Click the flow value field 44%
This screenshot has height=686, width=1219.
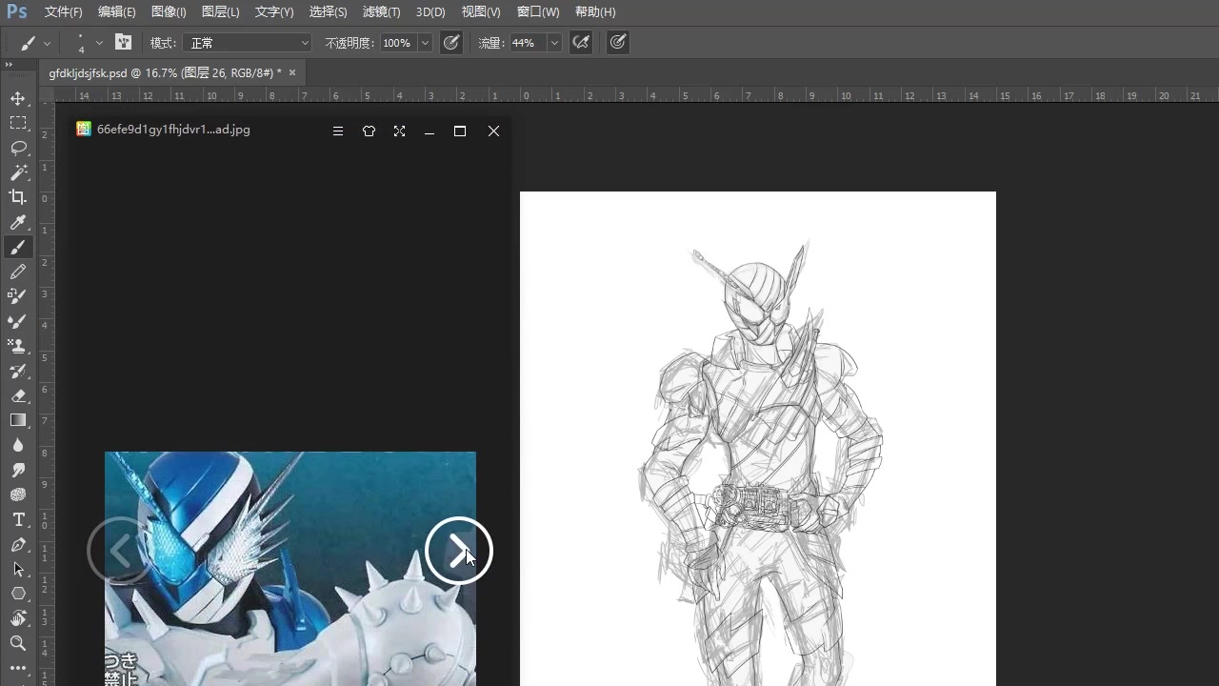point(527,43)
